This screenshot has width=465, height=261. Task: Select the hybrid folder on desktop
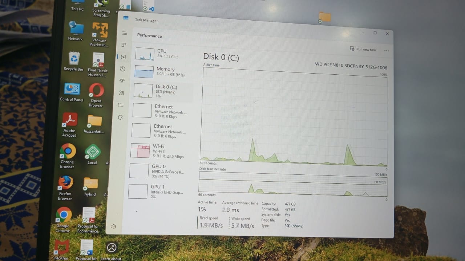[90, 187]
